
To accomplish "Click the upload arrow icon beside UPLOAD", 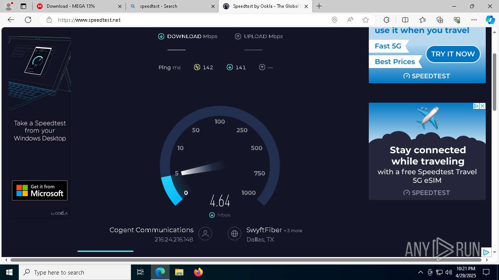I will click(238, 36).
